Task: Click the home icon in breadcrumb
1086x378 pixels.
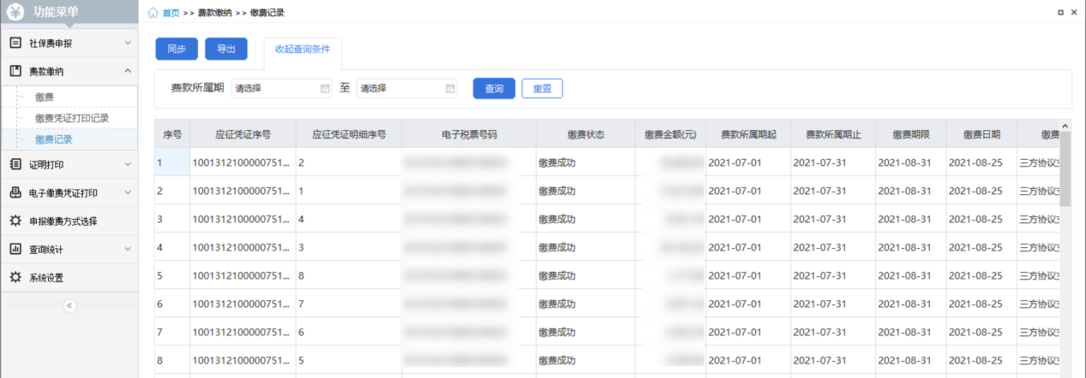Action: click(x=153, y=13)
